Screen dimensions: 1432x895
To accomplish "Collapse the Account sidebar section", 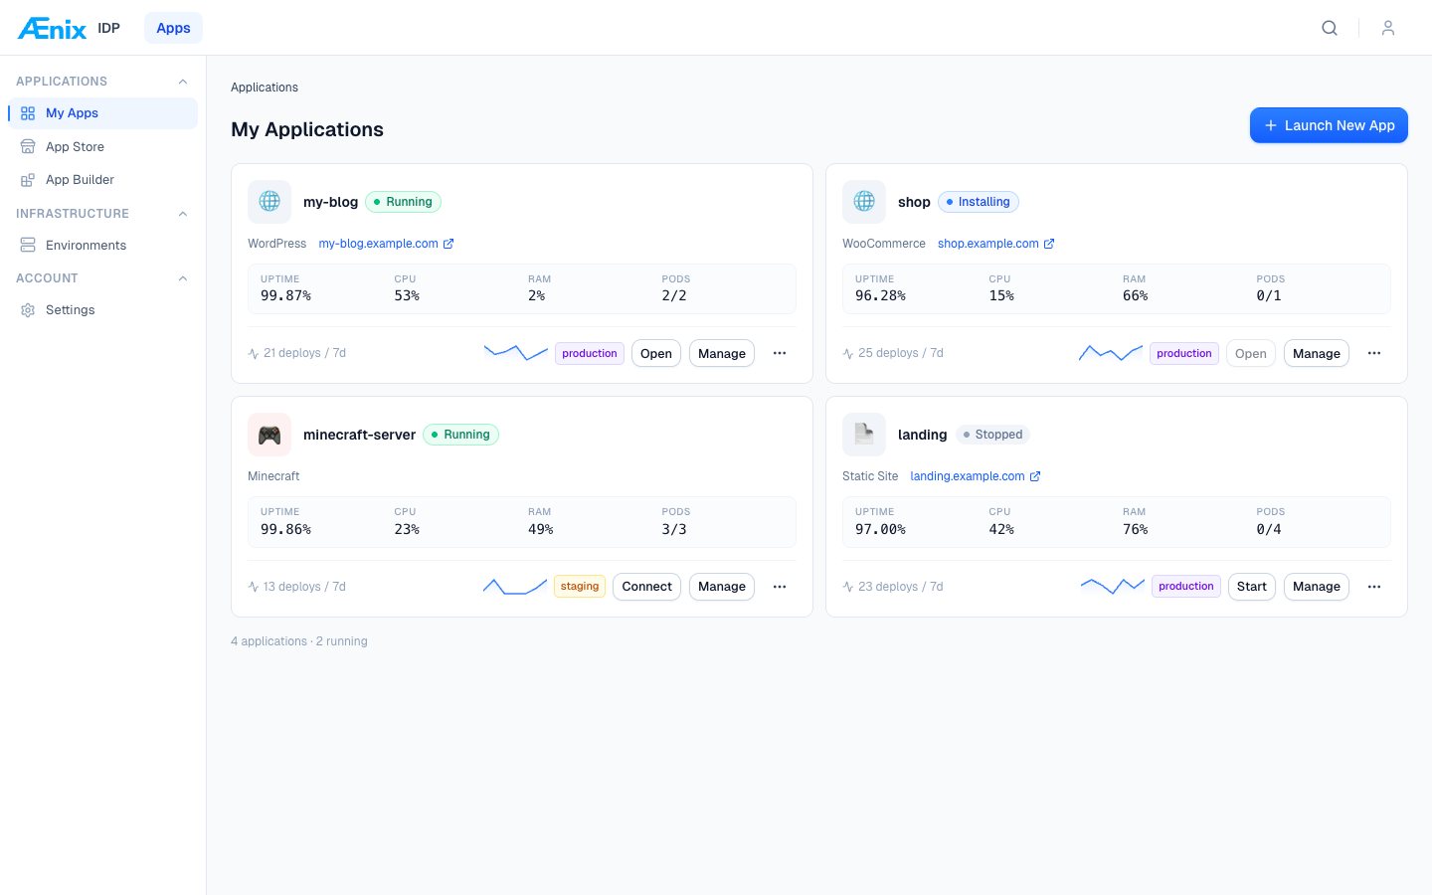I will pyautogui.click(x=182, y=278).
